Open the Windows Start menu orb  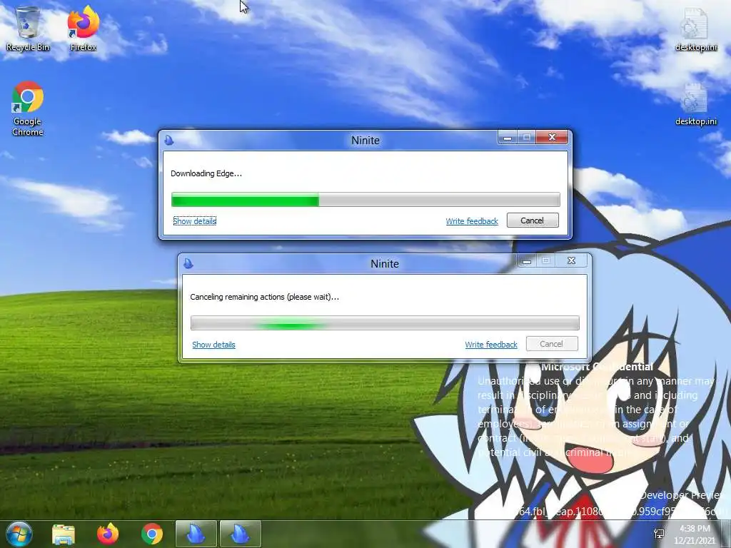(x=19, y=534)
